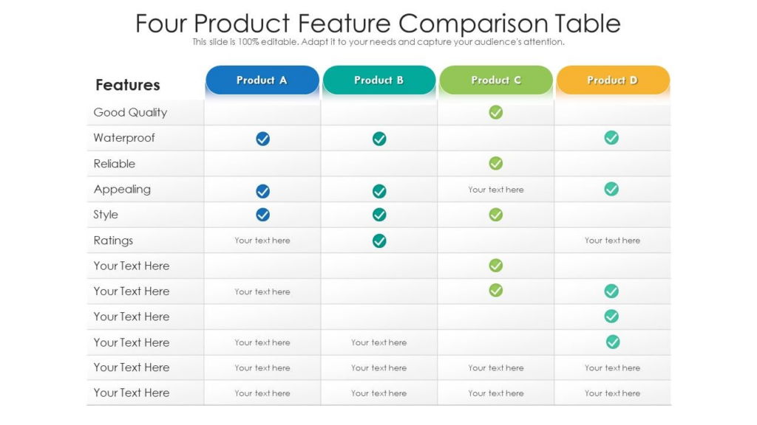Image resolution: width=757 pixels, height=425 pixels.
Task: Click Product C's Style checkmark
Action: 496,215
